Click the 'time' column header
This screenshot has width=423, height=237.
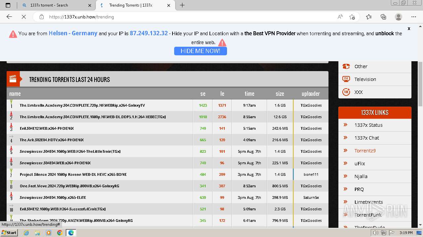[249, 93]
